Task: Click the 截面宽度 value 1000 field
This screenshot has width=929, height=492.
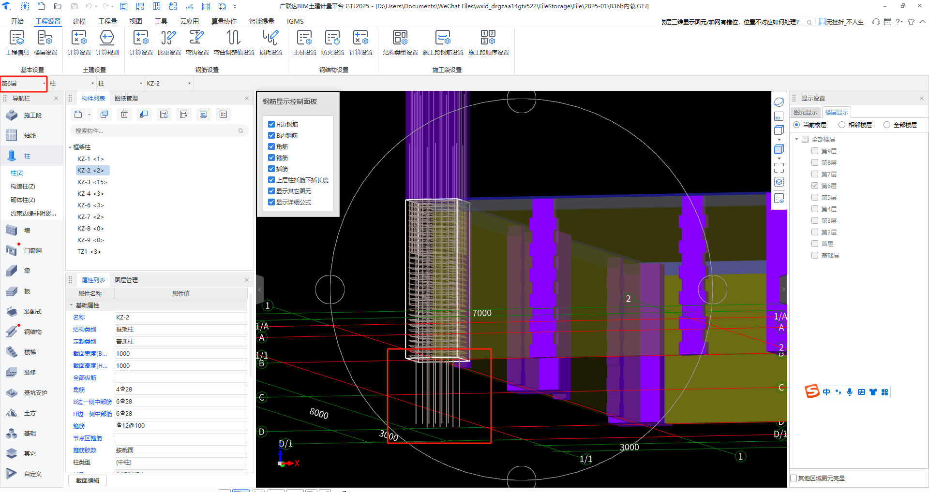Action: tap(180, 353)
